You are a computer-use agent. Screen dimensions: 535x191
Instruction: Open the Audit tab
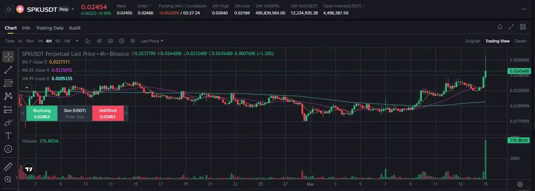[x=75, y=28]
